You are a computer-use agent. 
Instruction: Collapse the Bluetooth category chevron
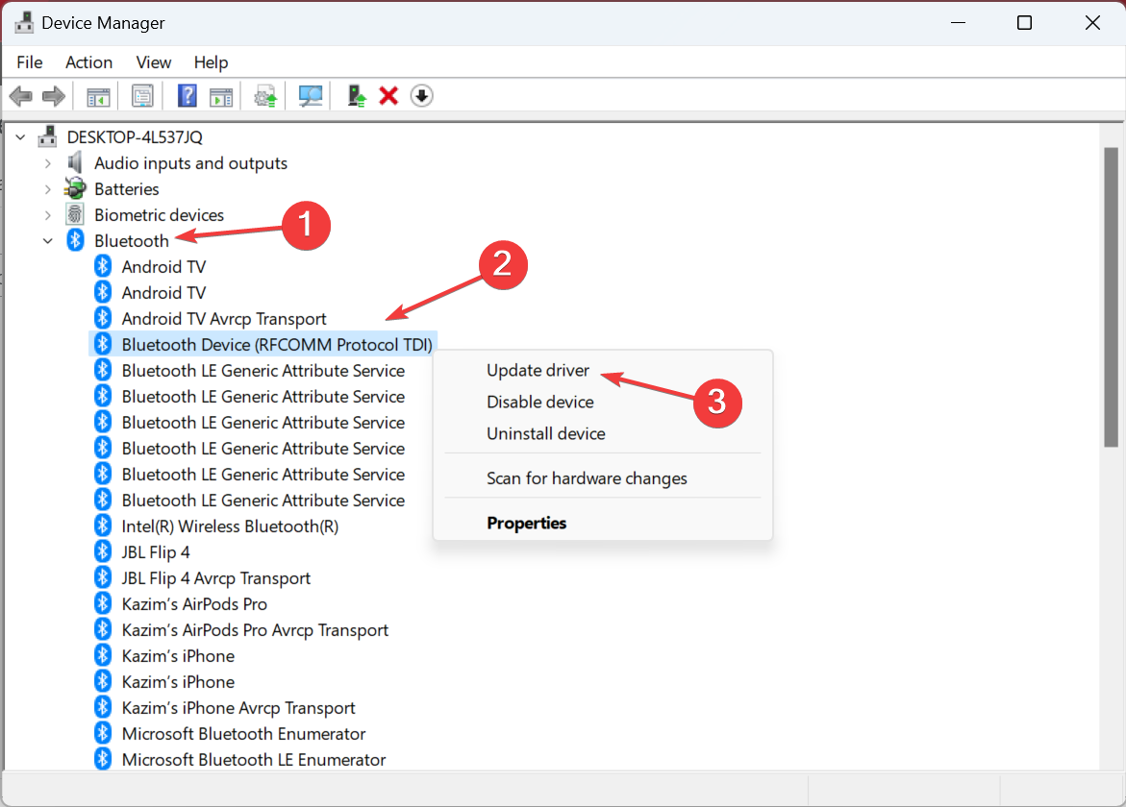(x=47, y=241)
